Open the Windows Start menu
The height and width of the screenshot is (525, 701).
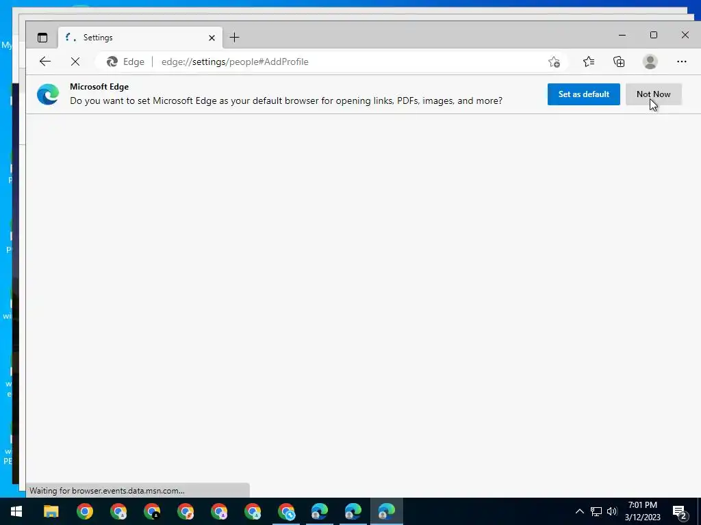pos(16,511)
